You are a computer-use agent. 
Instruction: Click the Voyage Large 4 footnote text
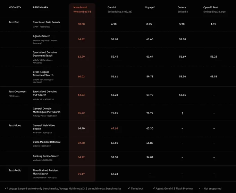(64, 188)
